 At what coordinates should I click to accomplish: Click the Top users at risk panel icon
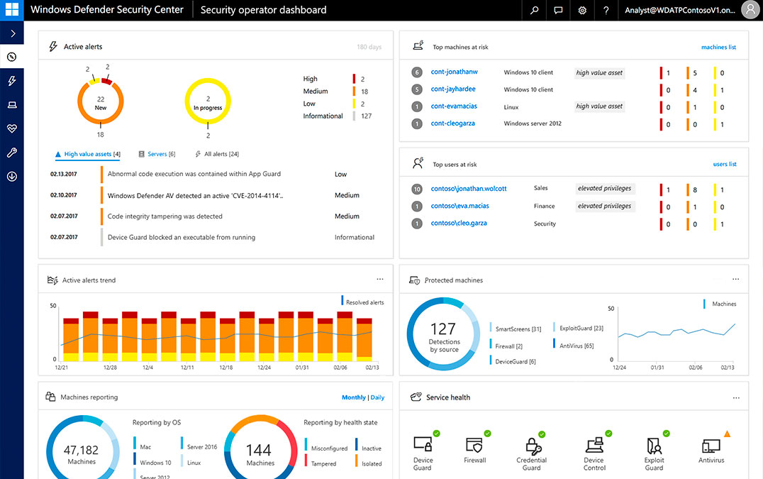(x=418, y=163)
